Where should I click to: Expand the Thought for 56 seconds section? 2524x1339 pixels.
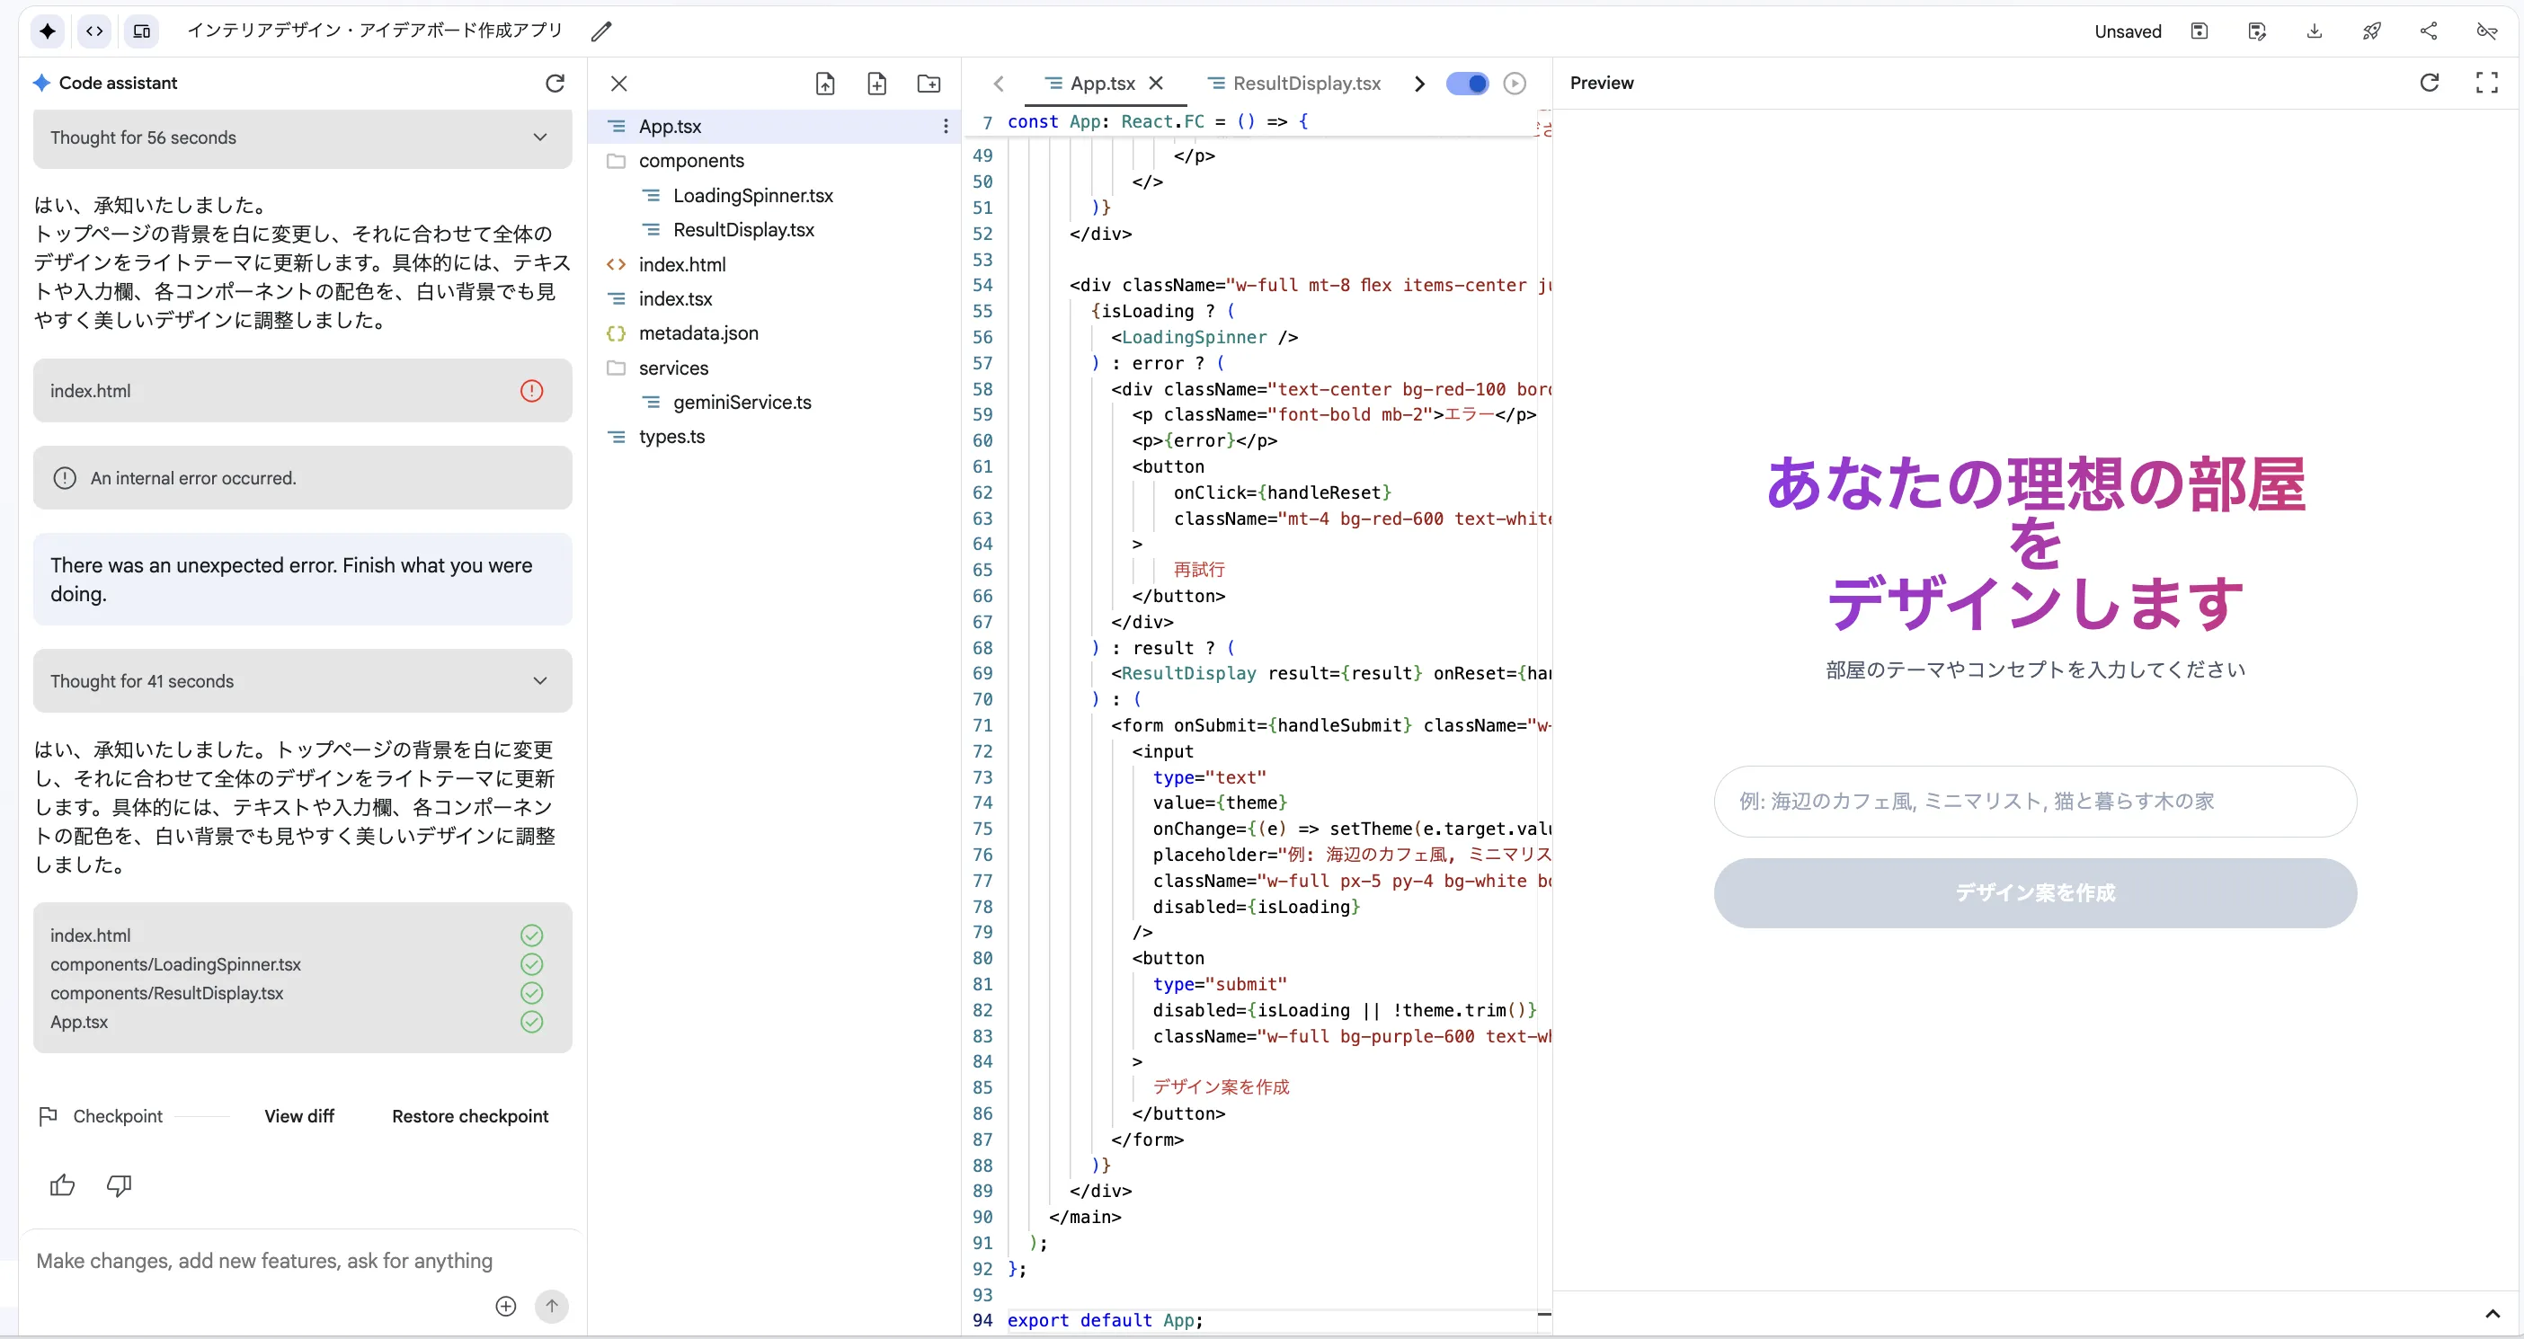pos(540,137)
